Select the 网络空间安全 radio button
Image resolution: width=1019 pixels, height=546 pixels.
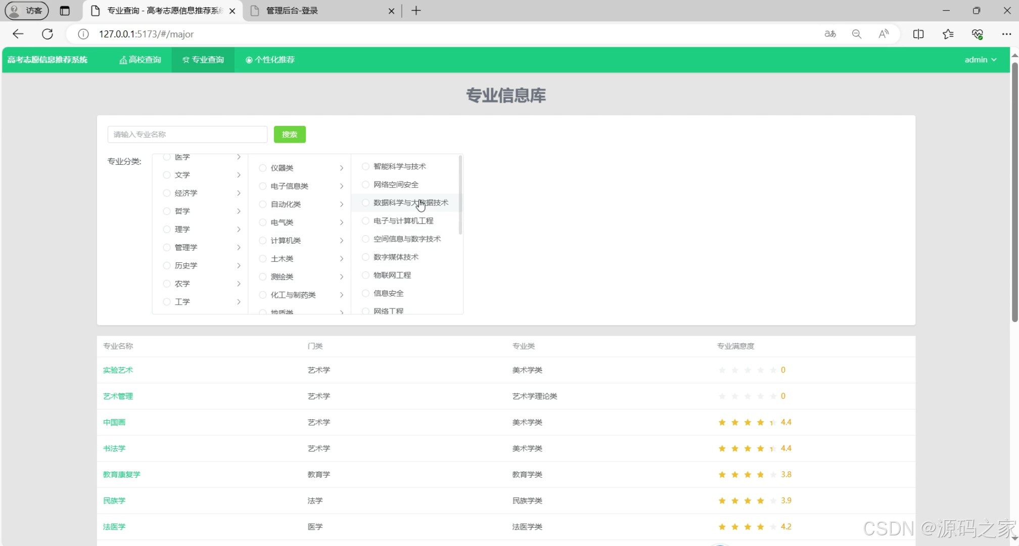tap(365, 185)
